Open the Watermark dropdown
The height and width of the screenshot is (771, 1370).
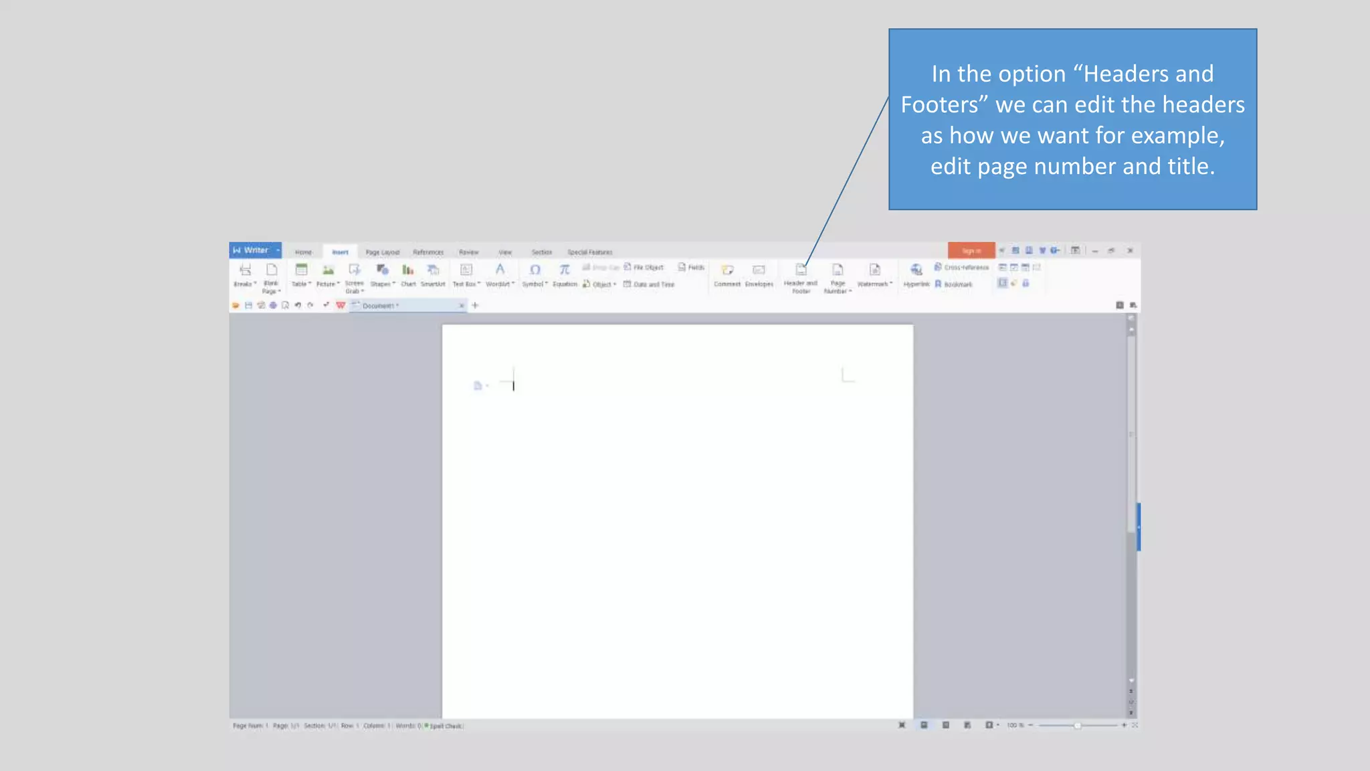(874, 275)
